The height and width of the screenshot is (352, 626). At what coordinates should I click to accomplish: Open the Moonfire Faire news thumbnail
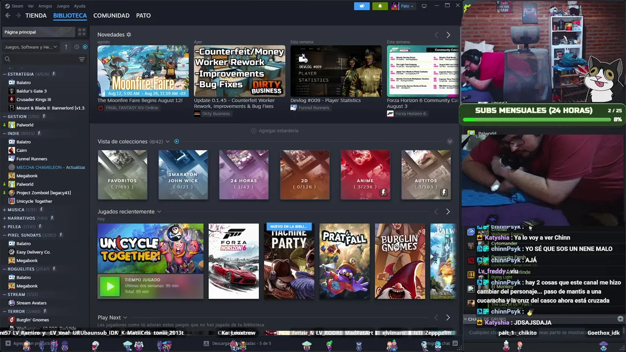click(143, 71)
